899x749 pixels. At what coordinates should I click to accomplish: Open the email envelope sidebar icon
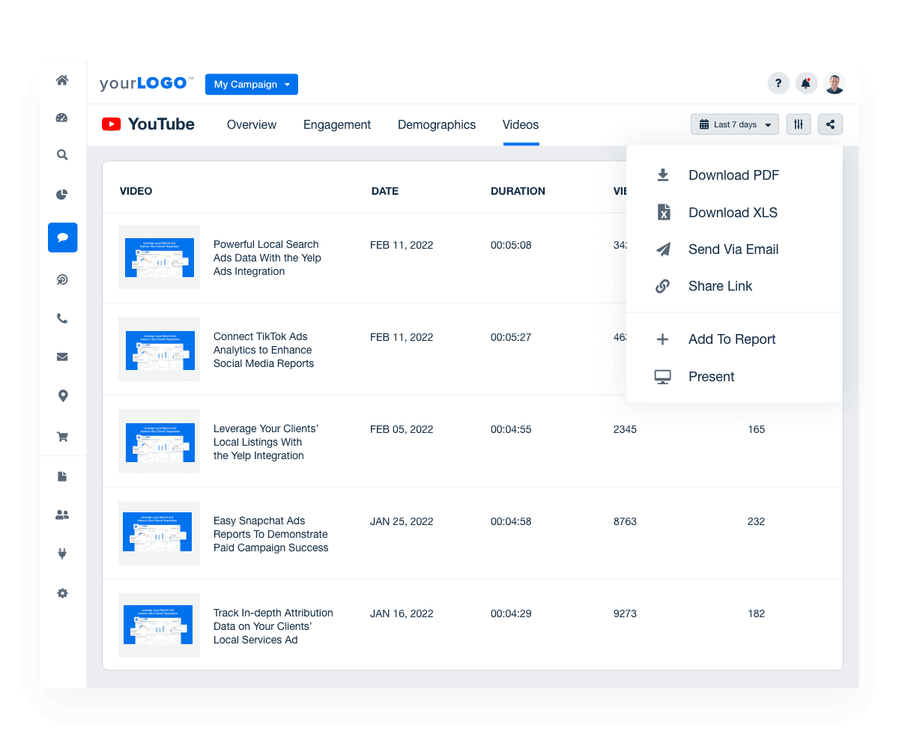tap(62, 357)
